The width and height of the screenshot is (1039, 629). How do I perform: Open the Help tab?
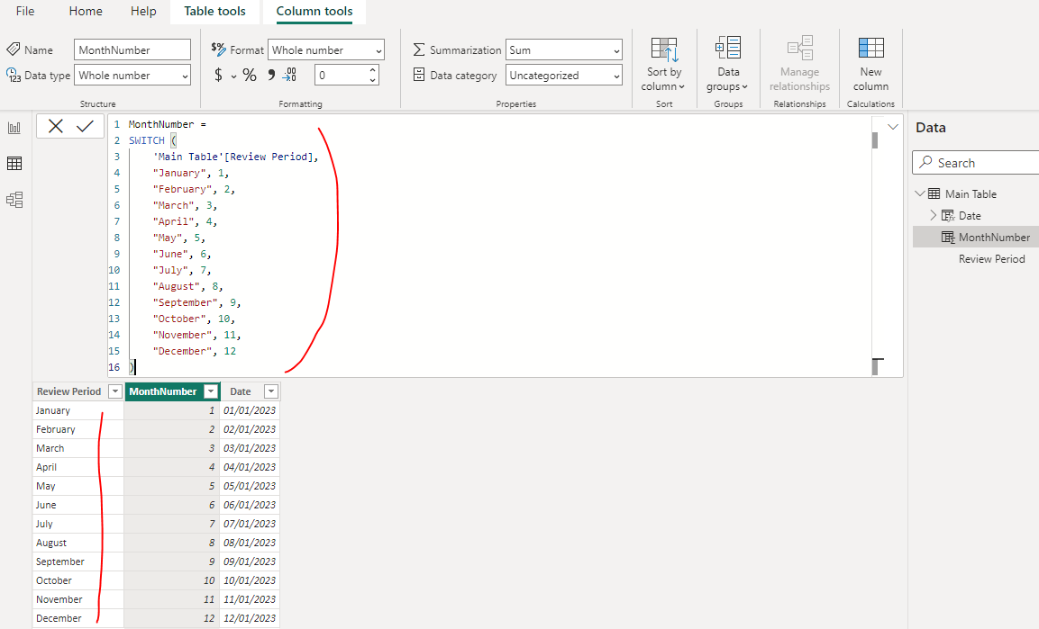(143, 11)
